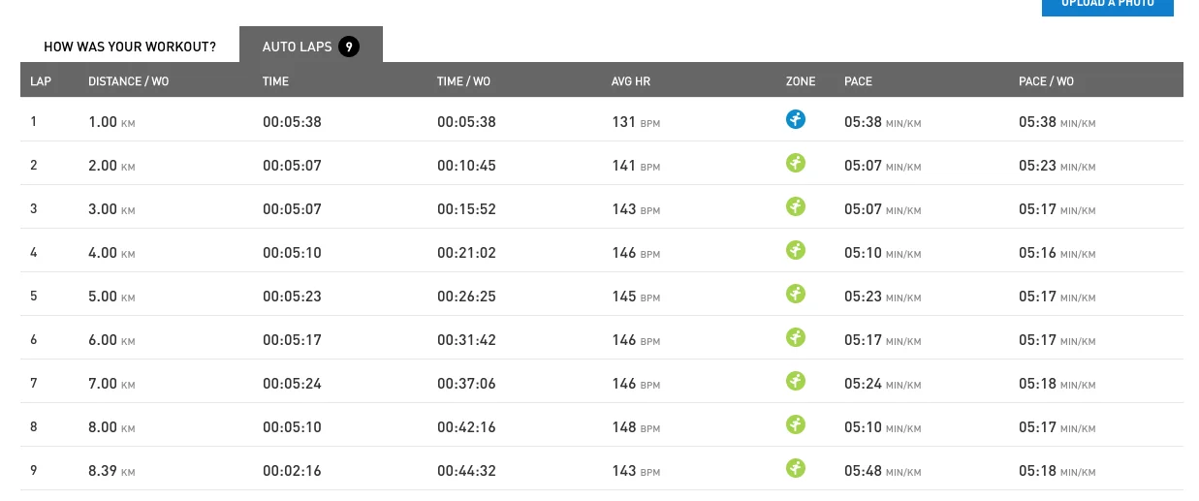Click lap 9 distance value 8.39 km
This screenshot has height=501, width=1199.
pyautogui.click(x=110, y=471)
